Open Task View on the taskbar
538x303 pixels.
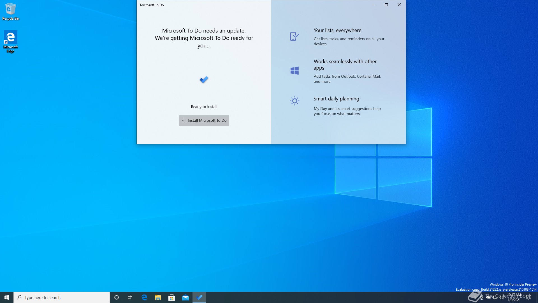click(130, 297)
